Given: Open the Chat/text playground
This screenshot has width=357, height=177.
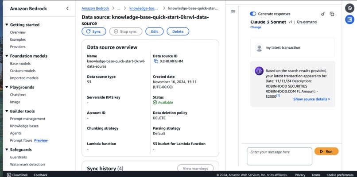Looking at the screenshot, I should coord(18,95).
